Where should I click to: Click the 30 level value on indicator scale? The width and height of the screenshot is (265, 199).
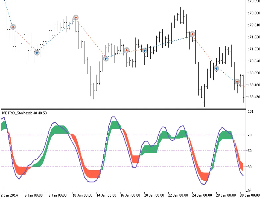(250, 167)
